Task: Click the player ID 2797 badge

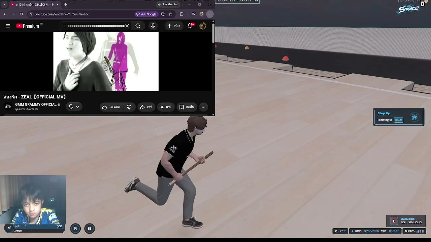Action: pyautogui.click(x=340, y=231)
